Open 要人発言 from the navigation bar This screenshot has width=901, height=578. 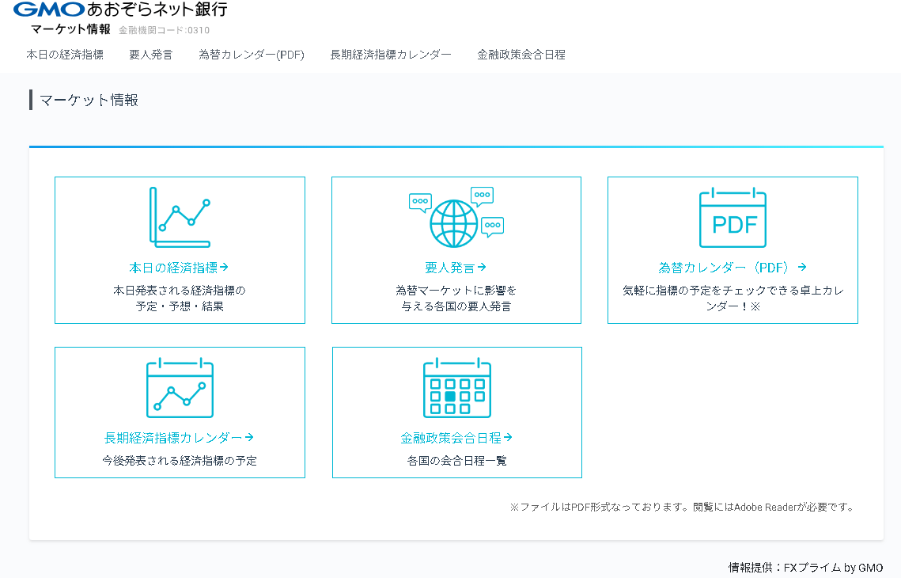[x=150, y=55]
